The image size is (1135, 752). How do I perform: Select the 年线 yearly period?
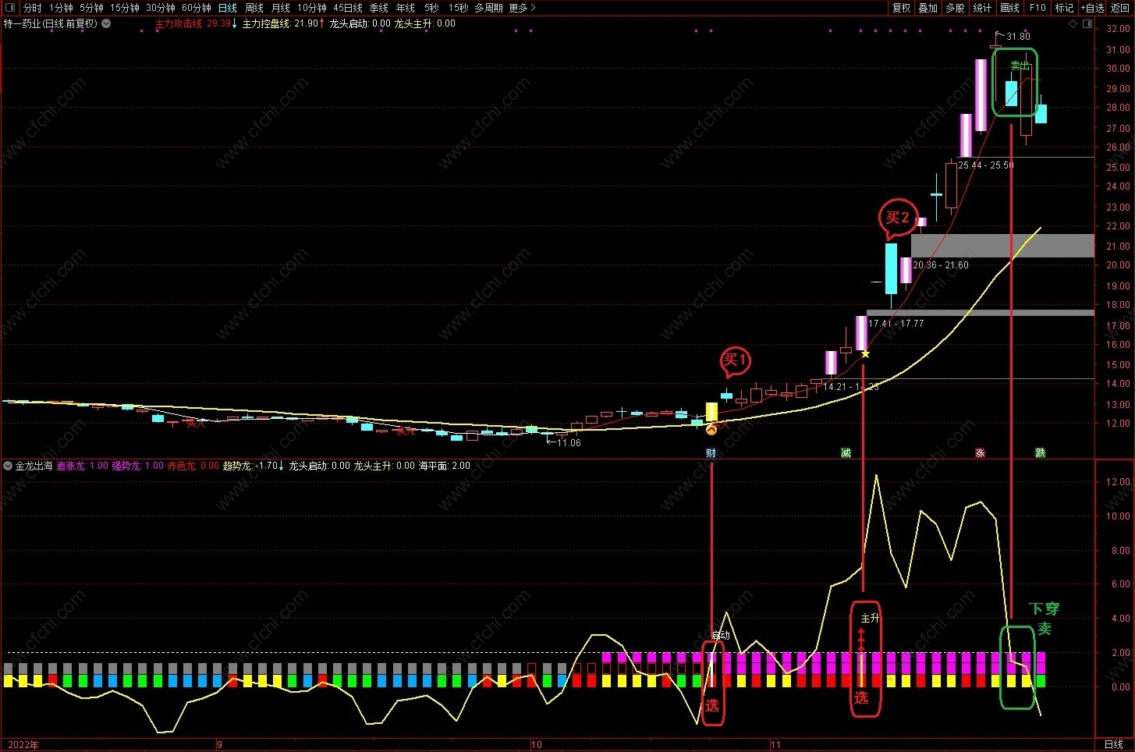(x=406, y=8)
